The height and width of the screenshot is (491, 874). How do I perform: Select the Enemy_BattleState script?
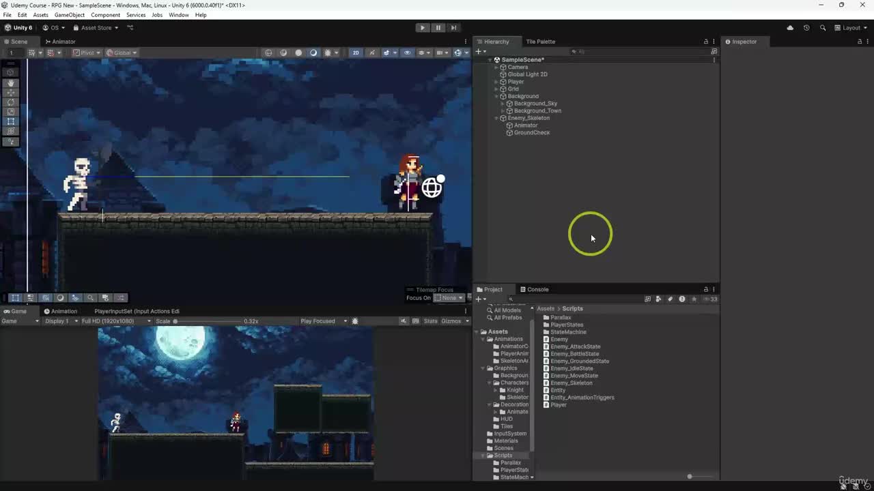[x=575, y=354]
